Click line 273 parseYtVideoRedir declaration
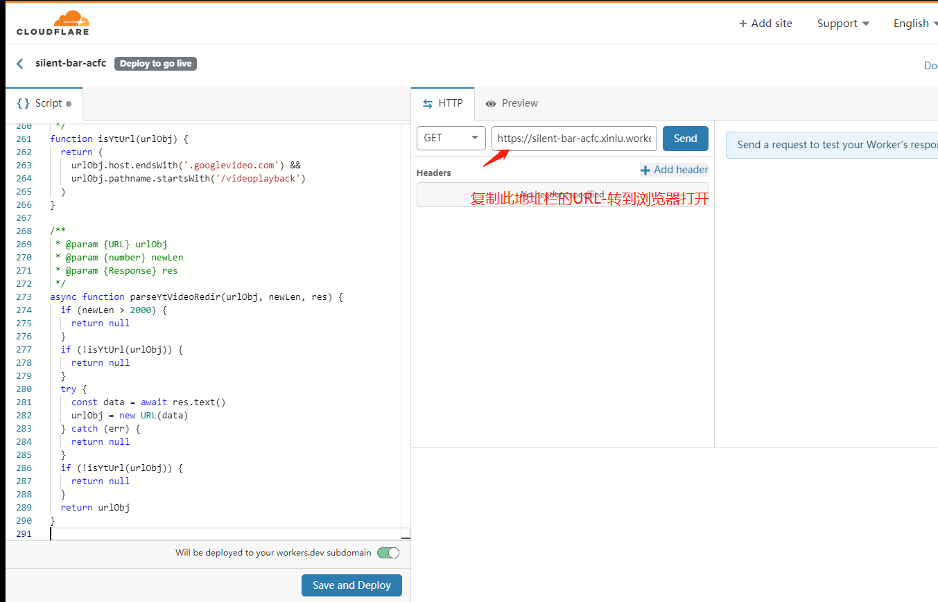Screen dimensions: 938x602 tap(197, 296)
